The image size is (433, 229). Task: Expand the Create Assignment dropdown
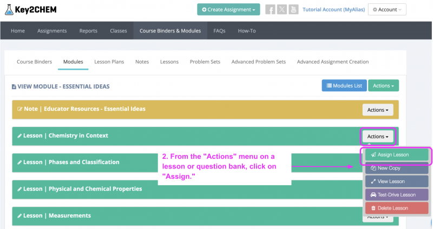[228, 10]
